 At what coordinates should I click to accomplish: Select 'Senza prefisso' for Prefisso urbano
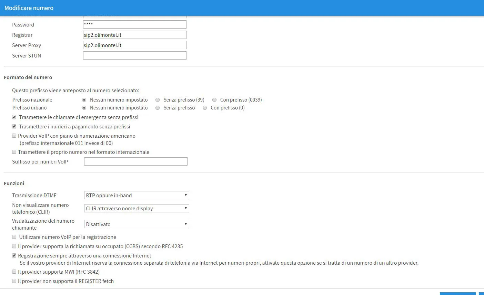(x=158, y=108)
